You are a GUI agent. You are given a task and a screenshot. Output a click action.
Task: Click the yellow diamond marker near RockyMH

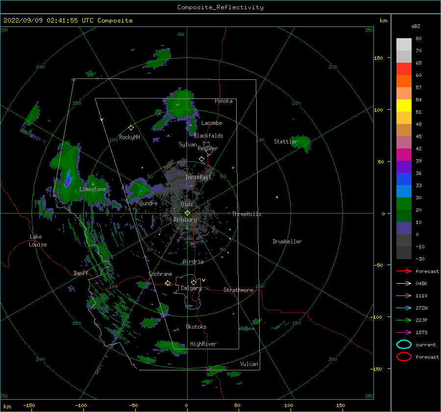[131, 128]
